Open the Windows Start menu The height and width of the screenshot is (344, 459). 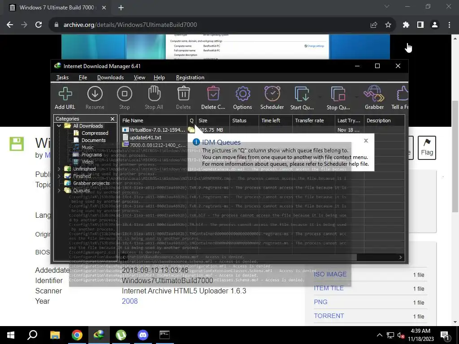pyautogui.click(x=11, y=335)
